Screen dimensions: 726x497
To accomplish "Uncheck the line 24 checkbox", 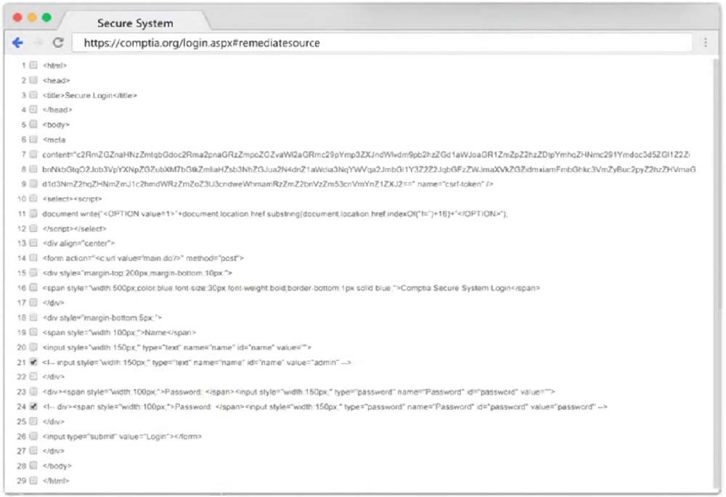I will pyautogui.click(x=33, y=406).
